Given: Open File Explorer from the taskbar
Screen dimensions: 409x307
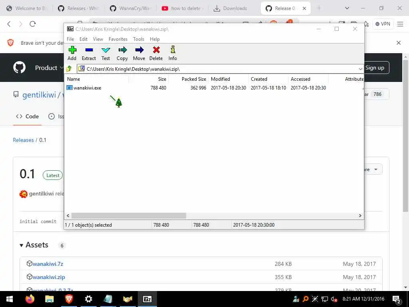Looking at the screenshot, I should (x=49, y=299).
